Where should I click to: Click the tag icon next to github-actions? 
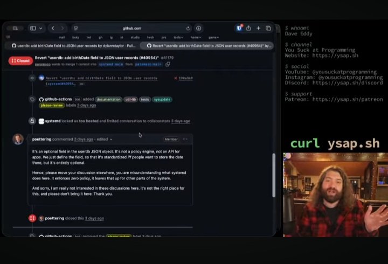32,99
